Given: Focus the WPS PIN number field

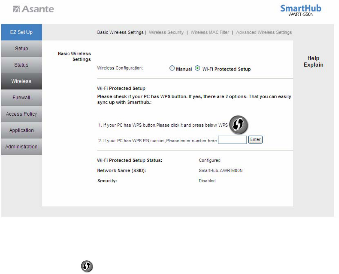Looking at the screenshot, I should click(232, 140).
